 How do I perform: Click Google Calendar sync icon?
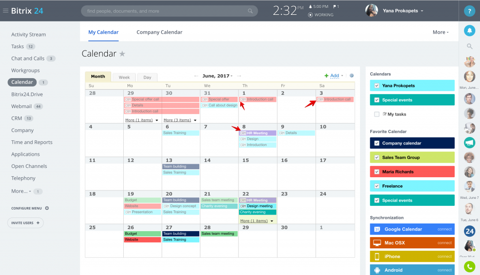click(x=377, y=229)
